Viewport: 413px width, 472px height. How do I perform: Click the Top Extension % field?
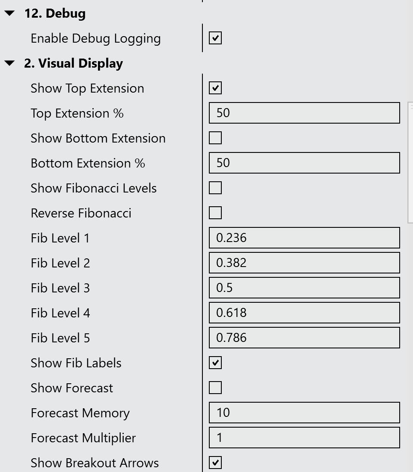click(304, 113)
